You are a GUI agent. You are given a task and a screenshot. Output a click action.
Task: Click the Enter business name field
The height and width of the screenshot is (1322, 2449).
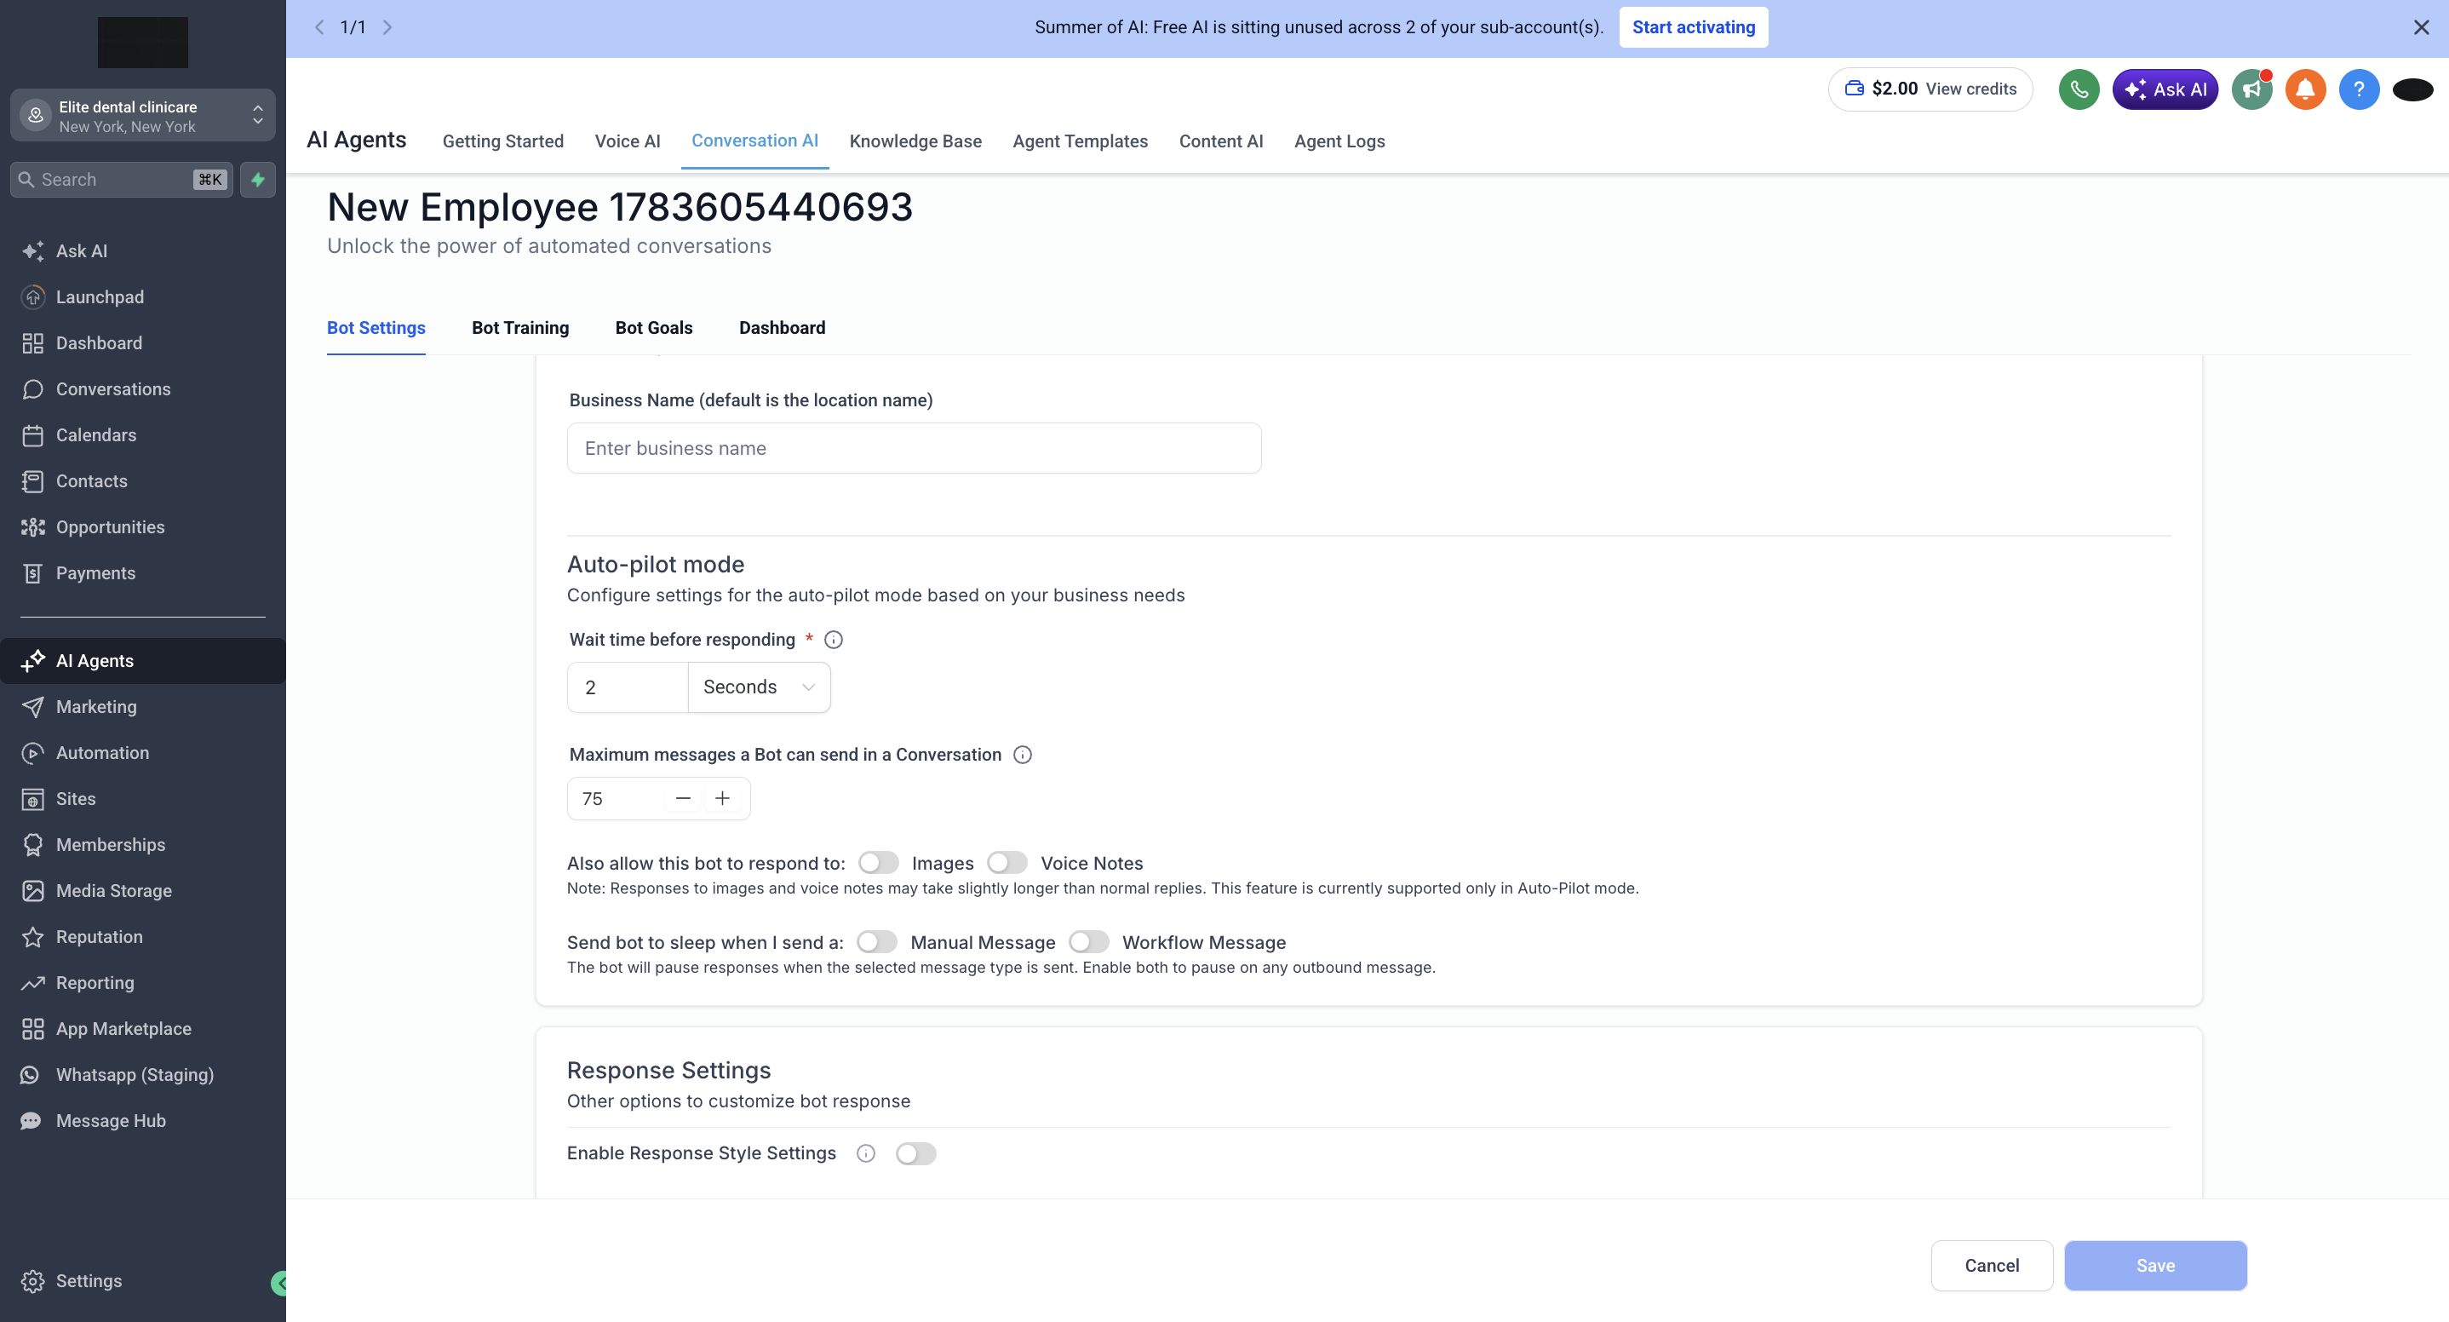pos(914,448)
